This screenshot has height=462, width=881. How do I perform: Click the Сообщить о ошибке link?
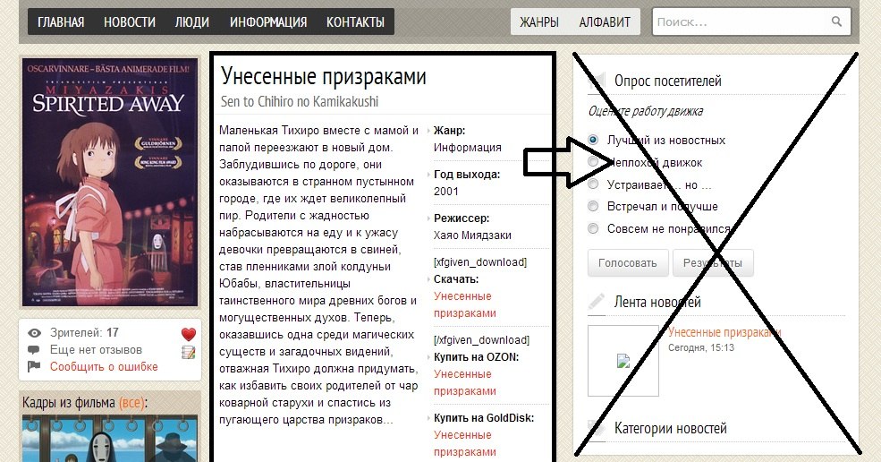[x=104, y=367]
